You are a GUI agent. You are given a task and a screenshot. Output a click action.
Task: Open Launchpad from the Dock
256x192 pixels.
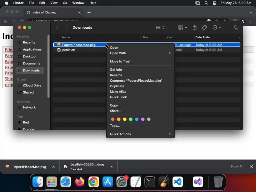point(52,182)
